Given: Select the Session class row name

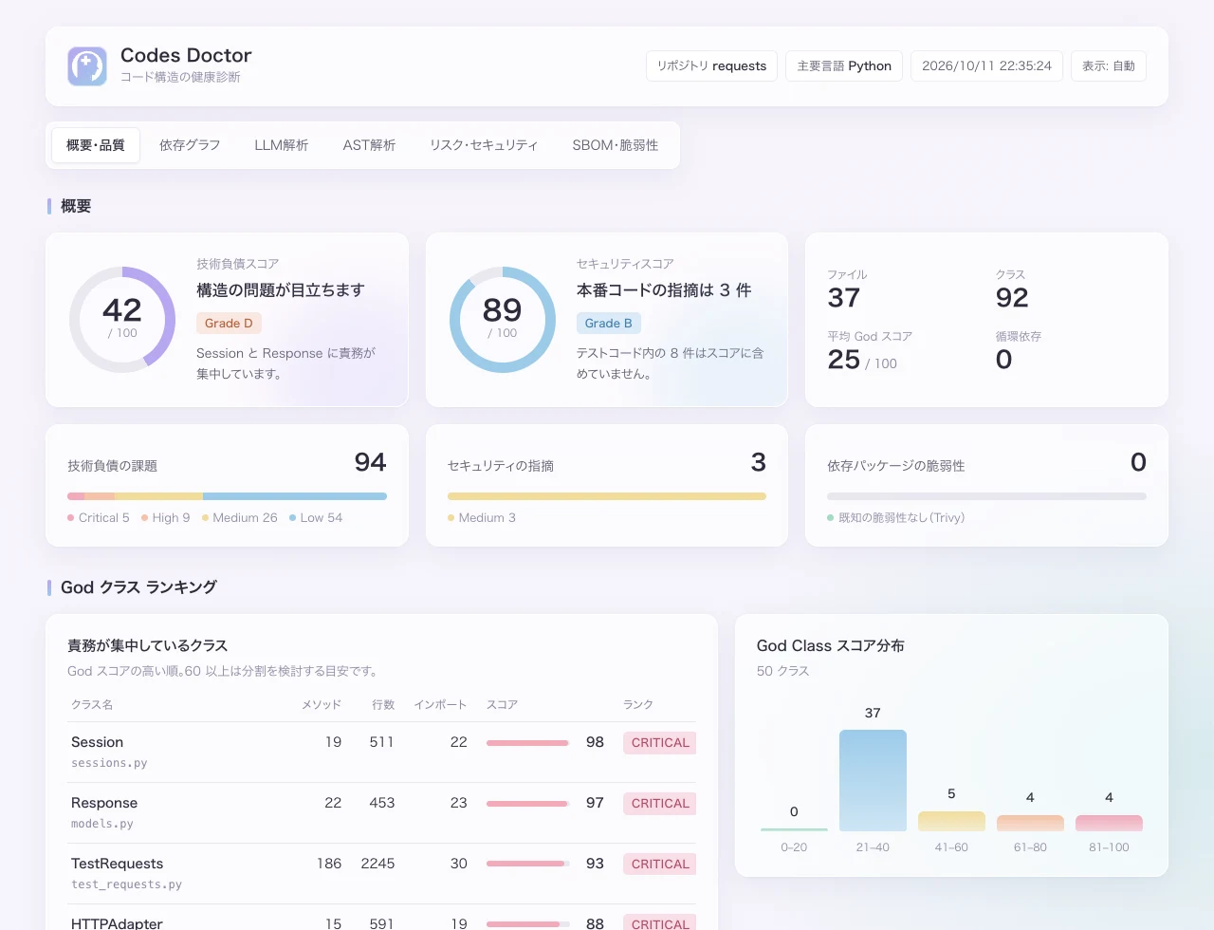Looking at the screenshot, I should click(x=97, y=742).
